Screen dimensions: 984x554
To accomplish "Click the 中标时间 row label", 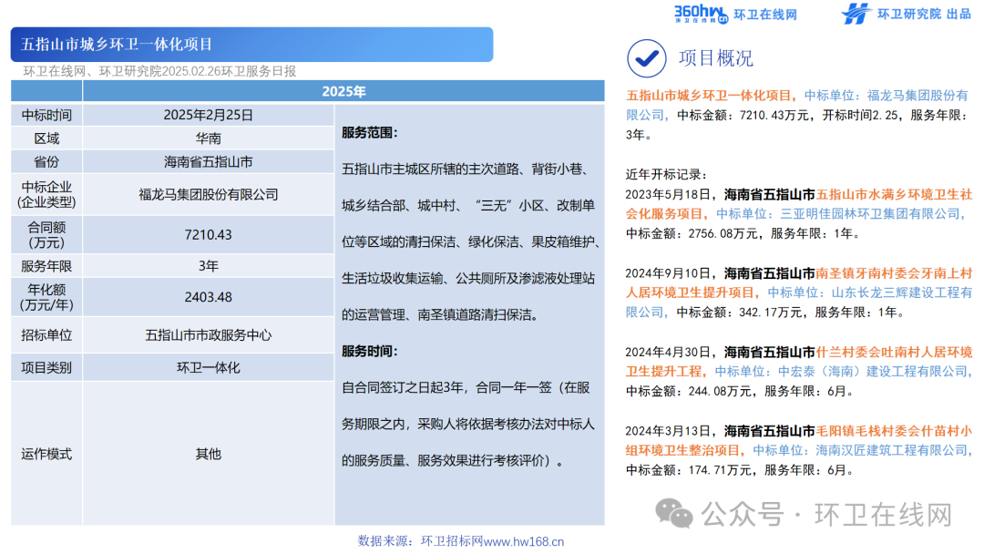I will coord(46,116).
